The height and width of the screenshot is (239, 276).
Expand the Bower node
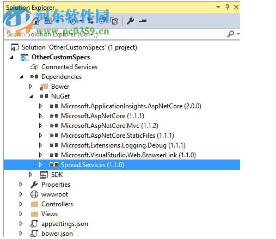[x=30, y=87]
